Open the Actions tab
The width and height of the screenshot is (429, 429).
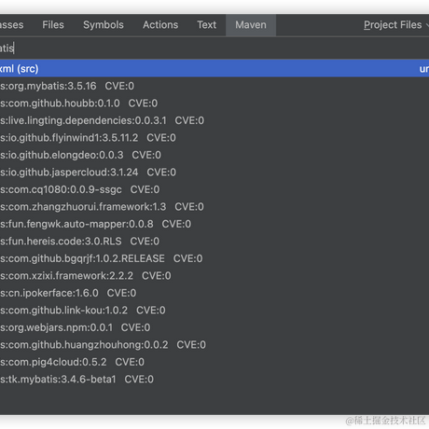coord(160,25)
